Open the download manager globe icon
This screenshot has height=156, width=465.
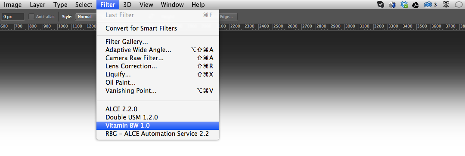coord(393,4)
